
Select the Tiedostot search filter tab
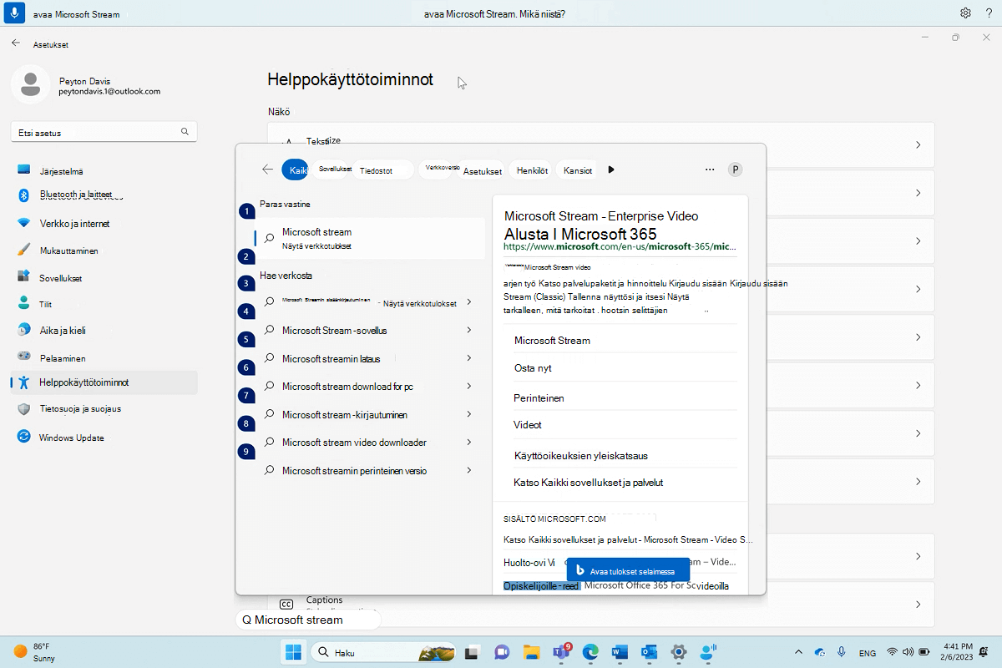pos(382,170)
